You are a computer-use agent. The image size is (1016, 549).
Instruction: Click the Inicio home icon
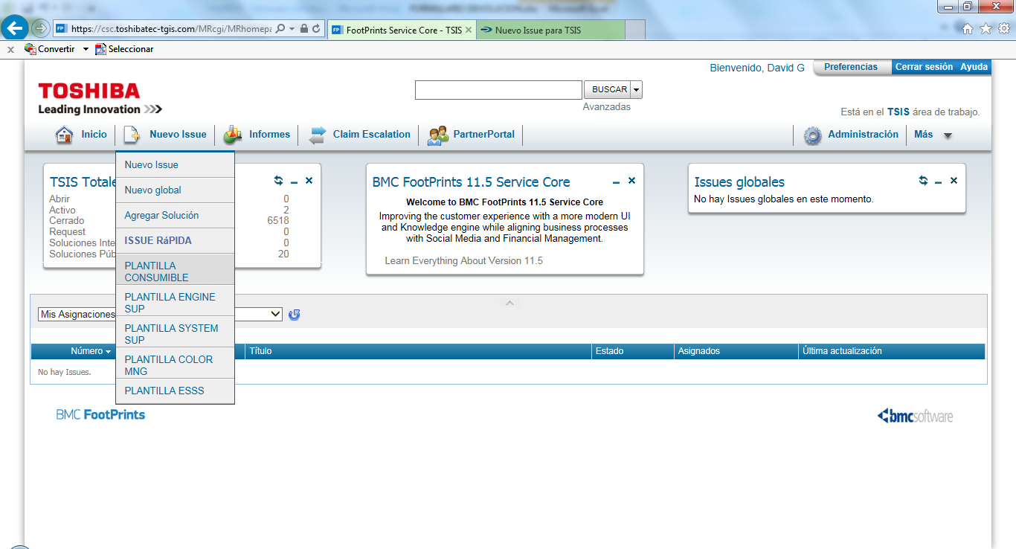pyautogui.click(x=65, y=135)
